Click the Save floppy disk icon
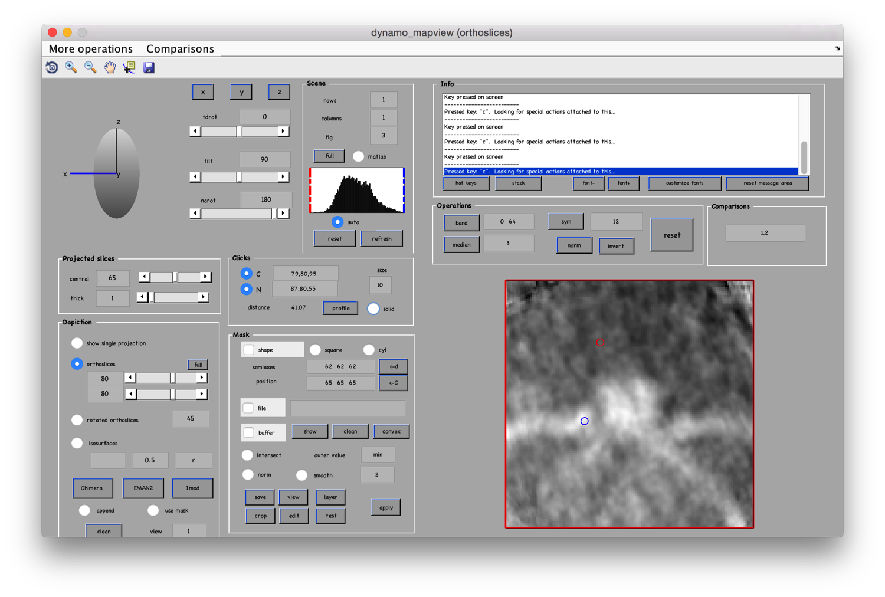The image size is (885, 597). (x=149, y=67)
